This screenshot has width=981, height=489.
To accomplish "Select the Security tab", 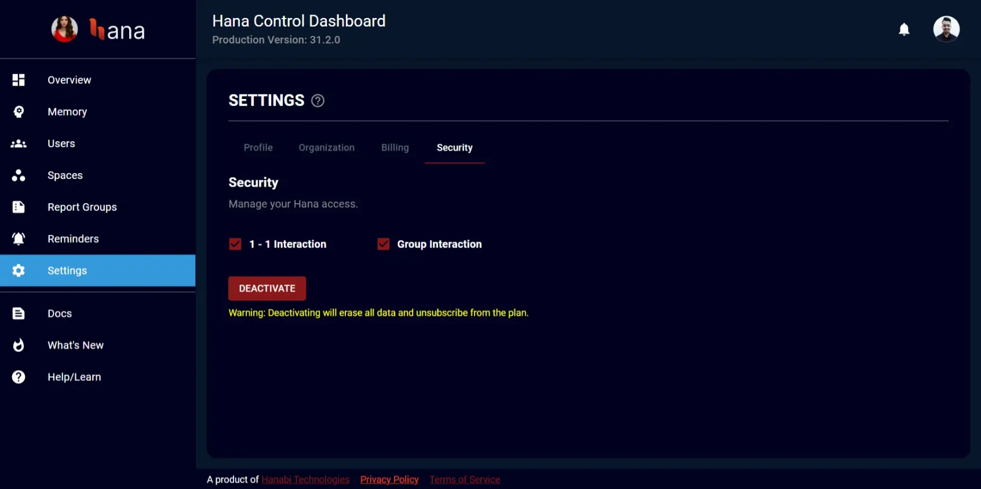I will pos(455,148).
